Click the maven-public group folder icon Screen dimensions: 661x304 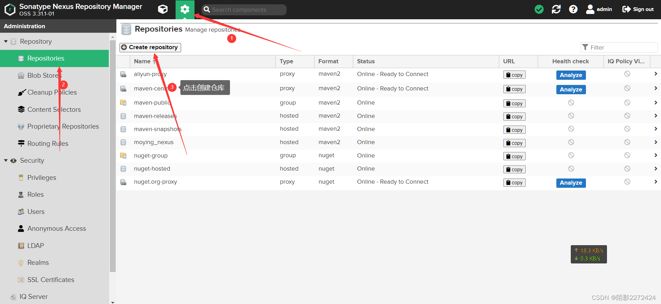tap(123, 102)
